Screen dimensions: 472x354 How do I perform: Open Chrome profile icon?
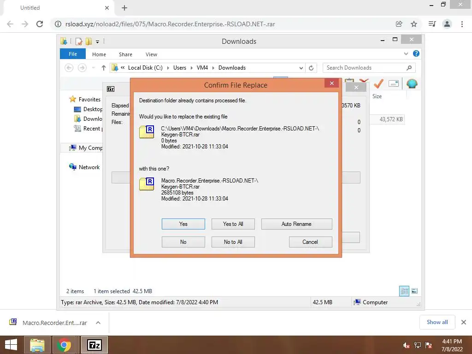(447, 24)
